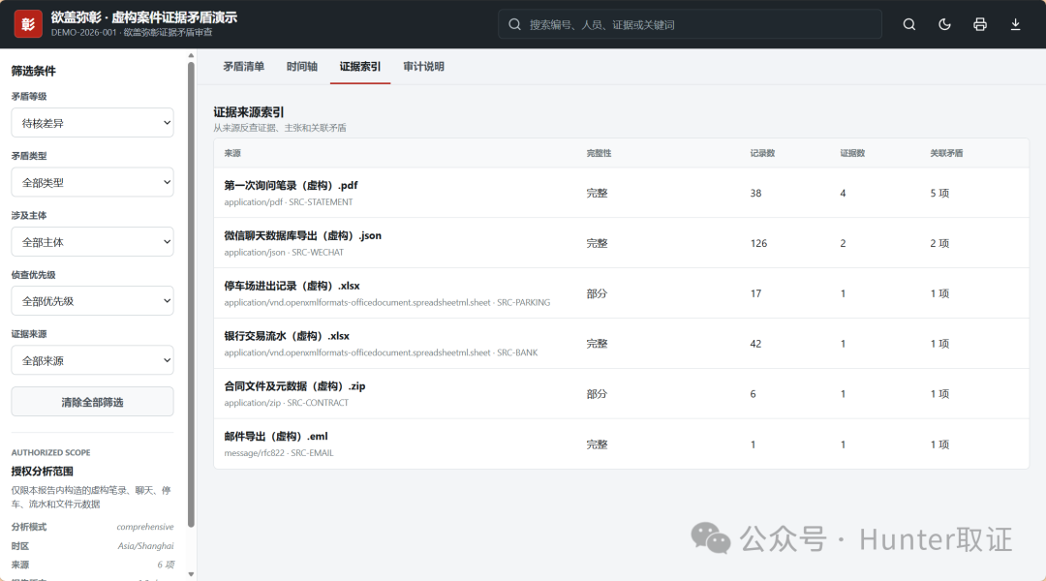
Task: Click the download icon in header
Action: 1015,24
